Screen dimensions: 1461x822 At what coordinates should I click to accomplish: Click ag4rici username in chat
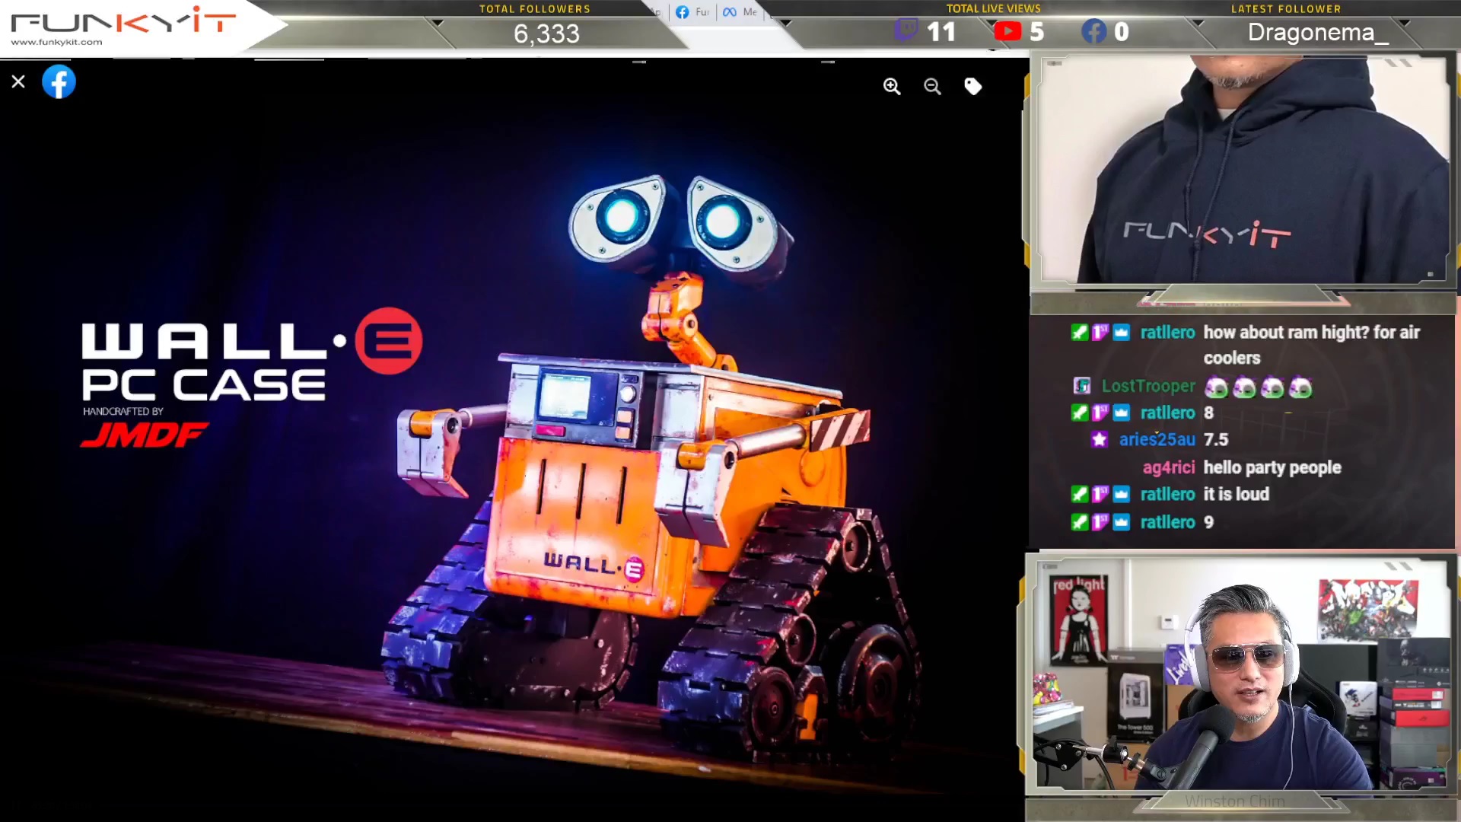click(1169, 468)
